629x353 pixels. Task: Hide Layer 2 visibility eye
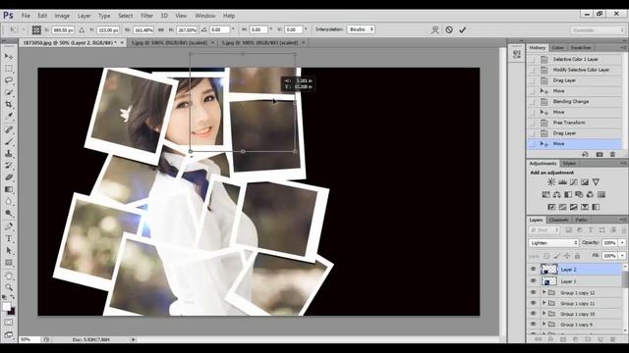[533, 270]
